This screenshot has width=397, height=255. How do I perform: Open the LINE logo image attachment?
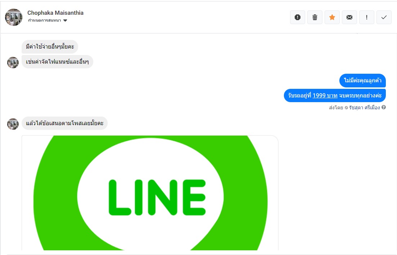pos(150,193)
